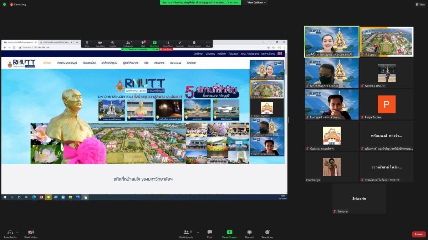This screenshot has height=240, width=428.
Task: Switch language with the UK flag icon
Action: point(280,54)
